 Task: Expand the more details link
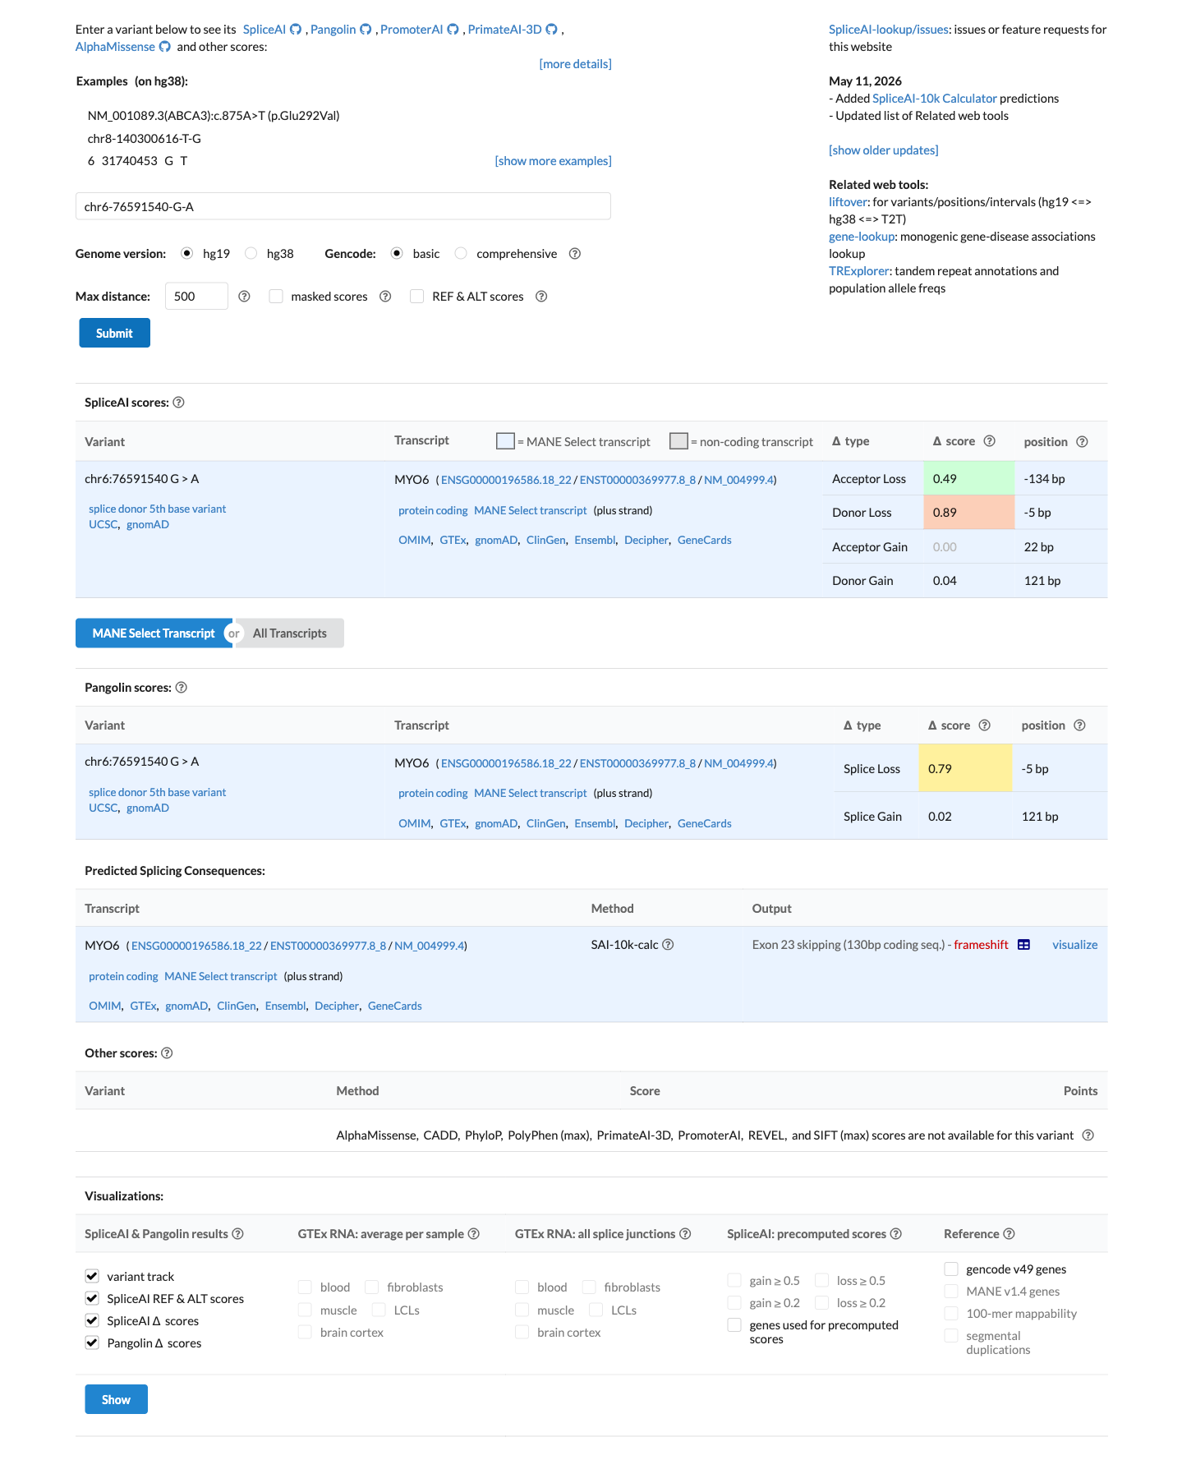(575, 64)
